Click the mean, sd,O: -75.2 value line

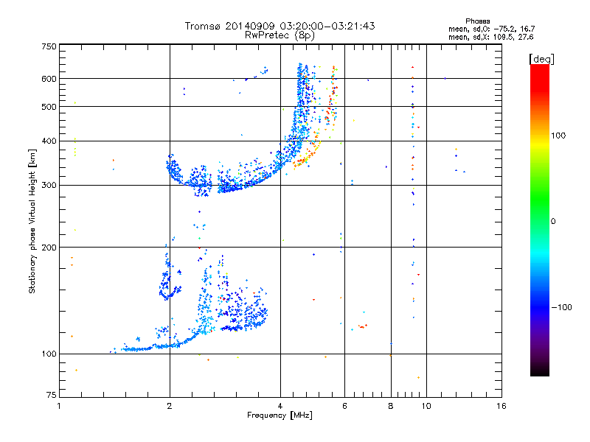[491, 29]
